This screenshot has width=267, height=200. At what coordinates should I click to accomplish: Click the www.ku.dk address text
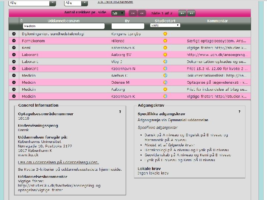tap(28, 155)
